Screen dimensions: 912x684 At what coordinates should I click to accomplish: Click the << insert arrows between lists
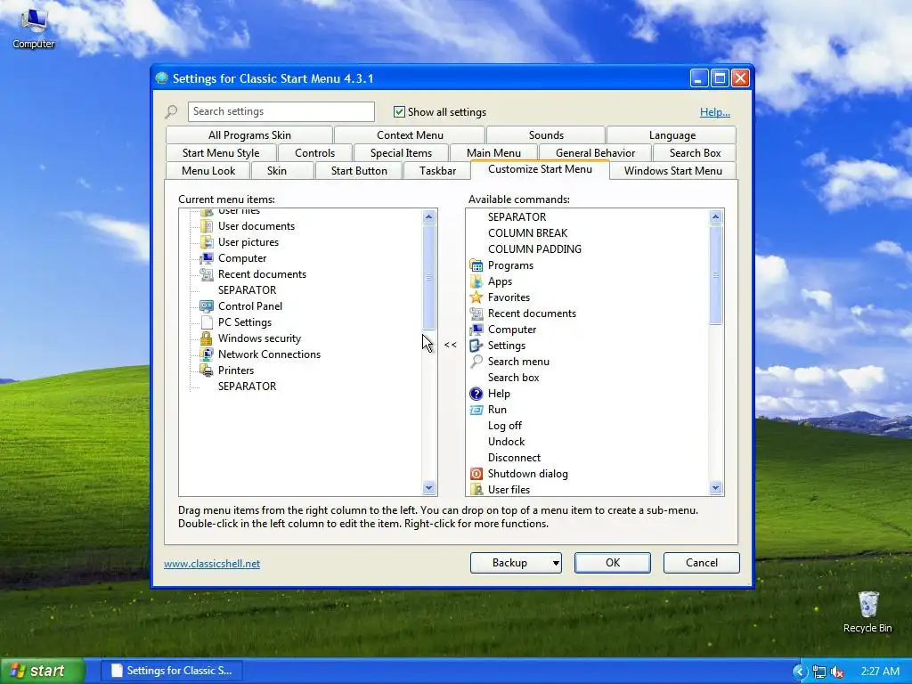(x=450, y=345)
